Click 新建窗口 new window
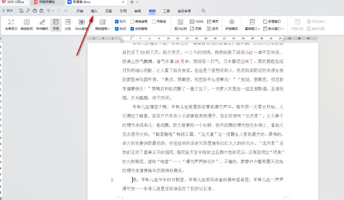 coord(272,22)
